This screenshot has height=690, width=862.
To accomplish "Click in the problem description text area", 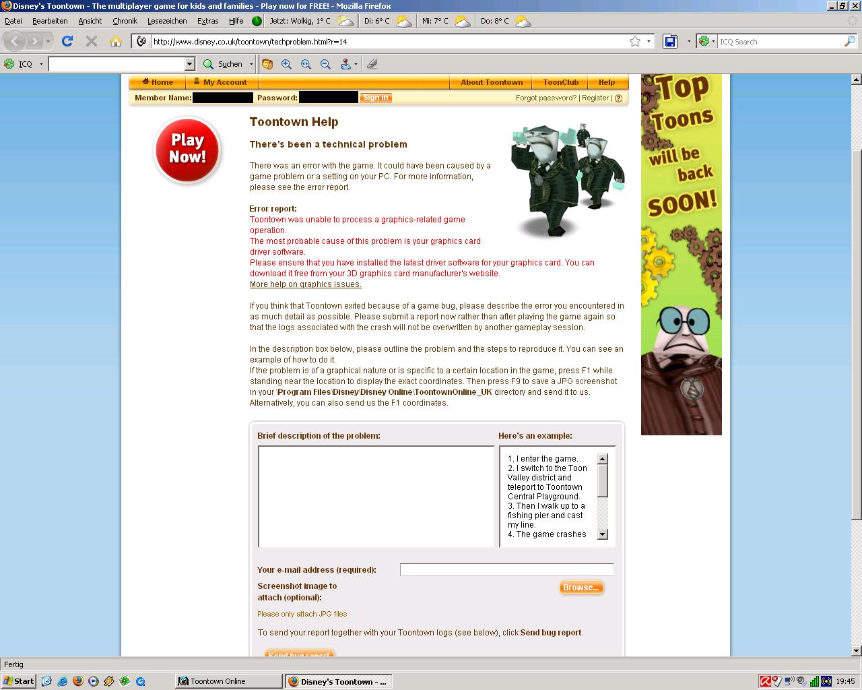I will (376, 497).
